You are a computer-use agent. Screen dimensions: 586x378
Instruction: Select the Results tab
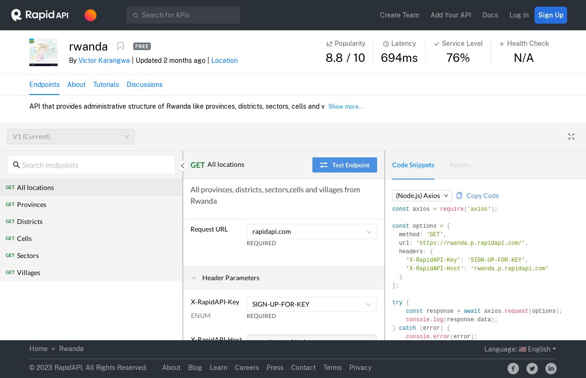coord(460,165)
